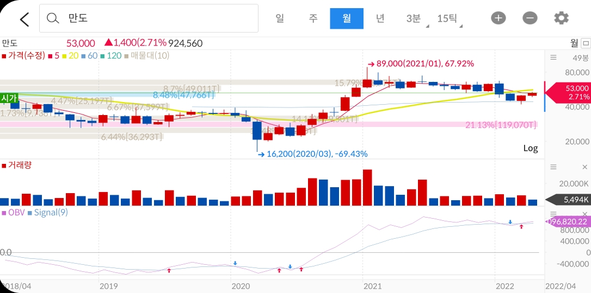Select the 매물대(10) legend item
Viewport: 591px width, 293px height.
click(x=146, y=56)
